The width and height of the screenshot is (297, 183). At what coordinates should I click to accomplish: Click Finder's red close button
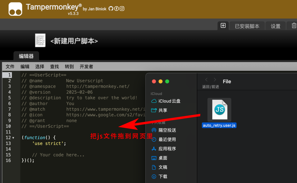154,81
